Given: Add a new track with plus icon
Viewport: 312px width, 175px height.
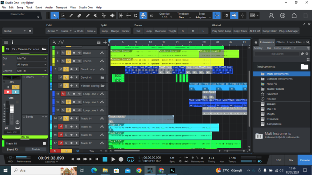Looking at the screenshot, I should point(105,42).
